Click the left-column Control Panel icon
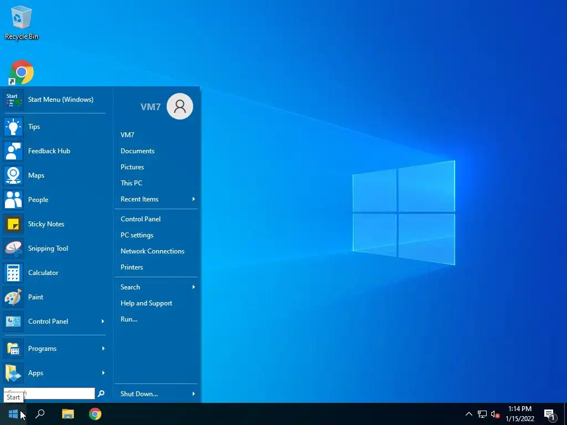 coord(13,322)
